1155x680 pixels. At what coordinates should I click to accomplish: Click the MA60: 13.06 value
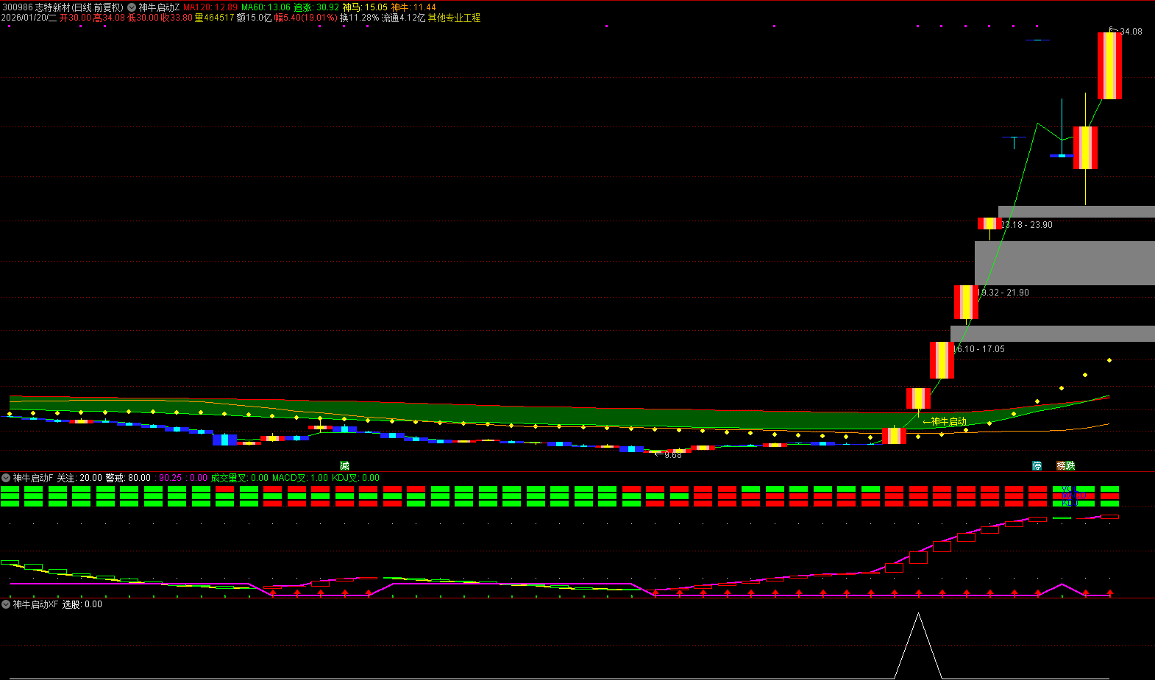(x=266, y=7)
